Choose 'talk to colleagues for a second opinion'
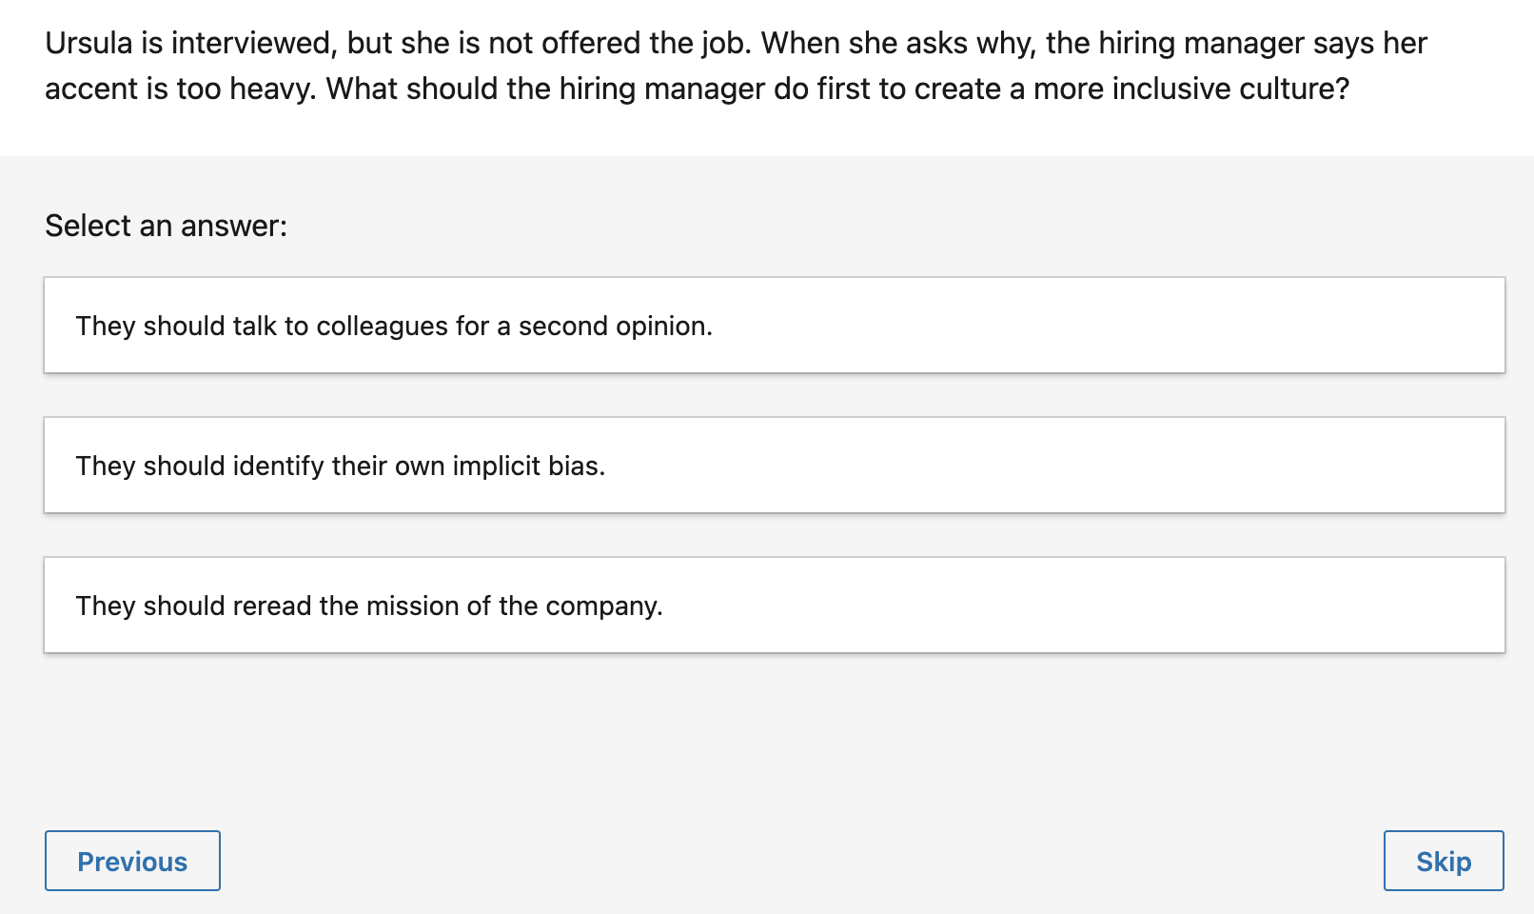This screenshot has height=914, width=1534. (x=774, y=326)
